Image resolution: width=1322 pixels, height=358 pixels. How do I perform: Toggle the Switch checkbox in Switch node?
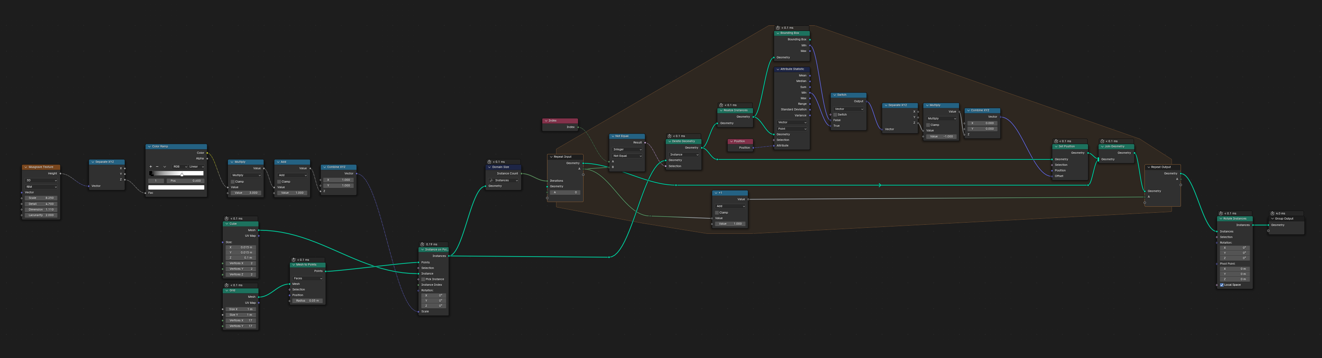pyautogui.click(x=835, y=114)
